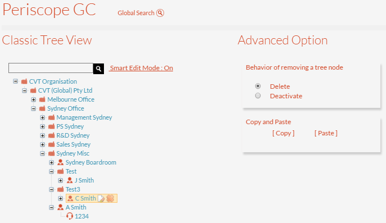Click the Global Search magnifier icon
Screen dimensions: 386x223
pyautogui.click(x=160, y=13)
